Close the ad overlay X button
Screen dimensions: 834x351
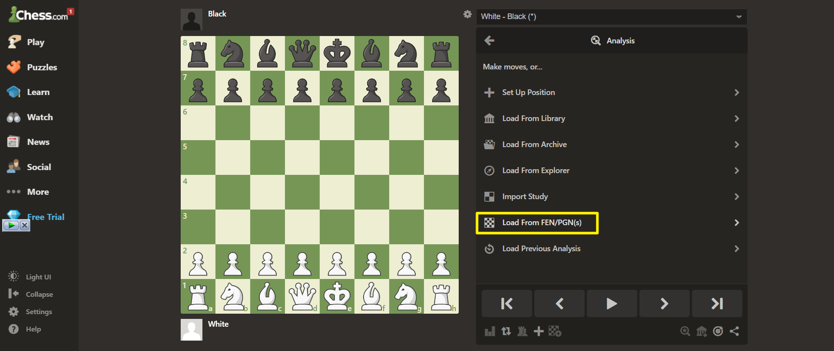(25, 225)
